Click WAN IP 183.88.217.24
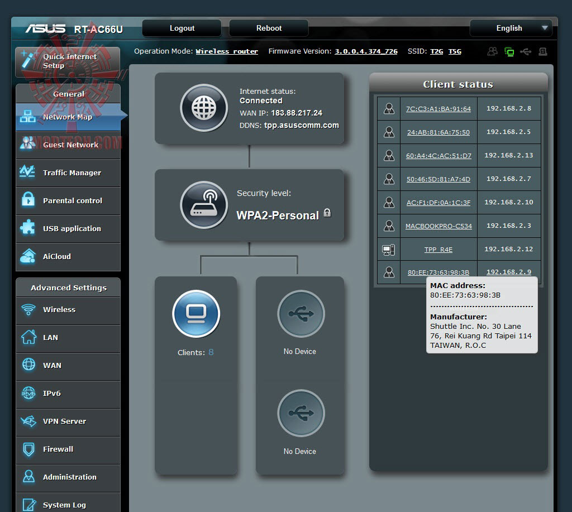The image size is (572, 512). click(297, 113)
